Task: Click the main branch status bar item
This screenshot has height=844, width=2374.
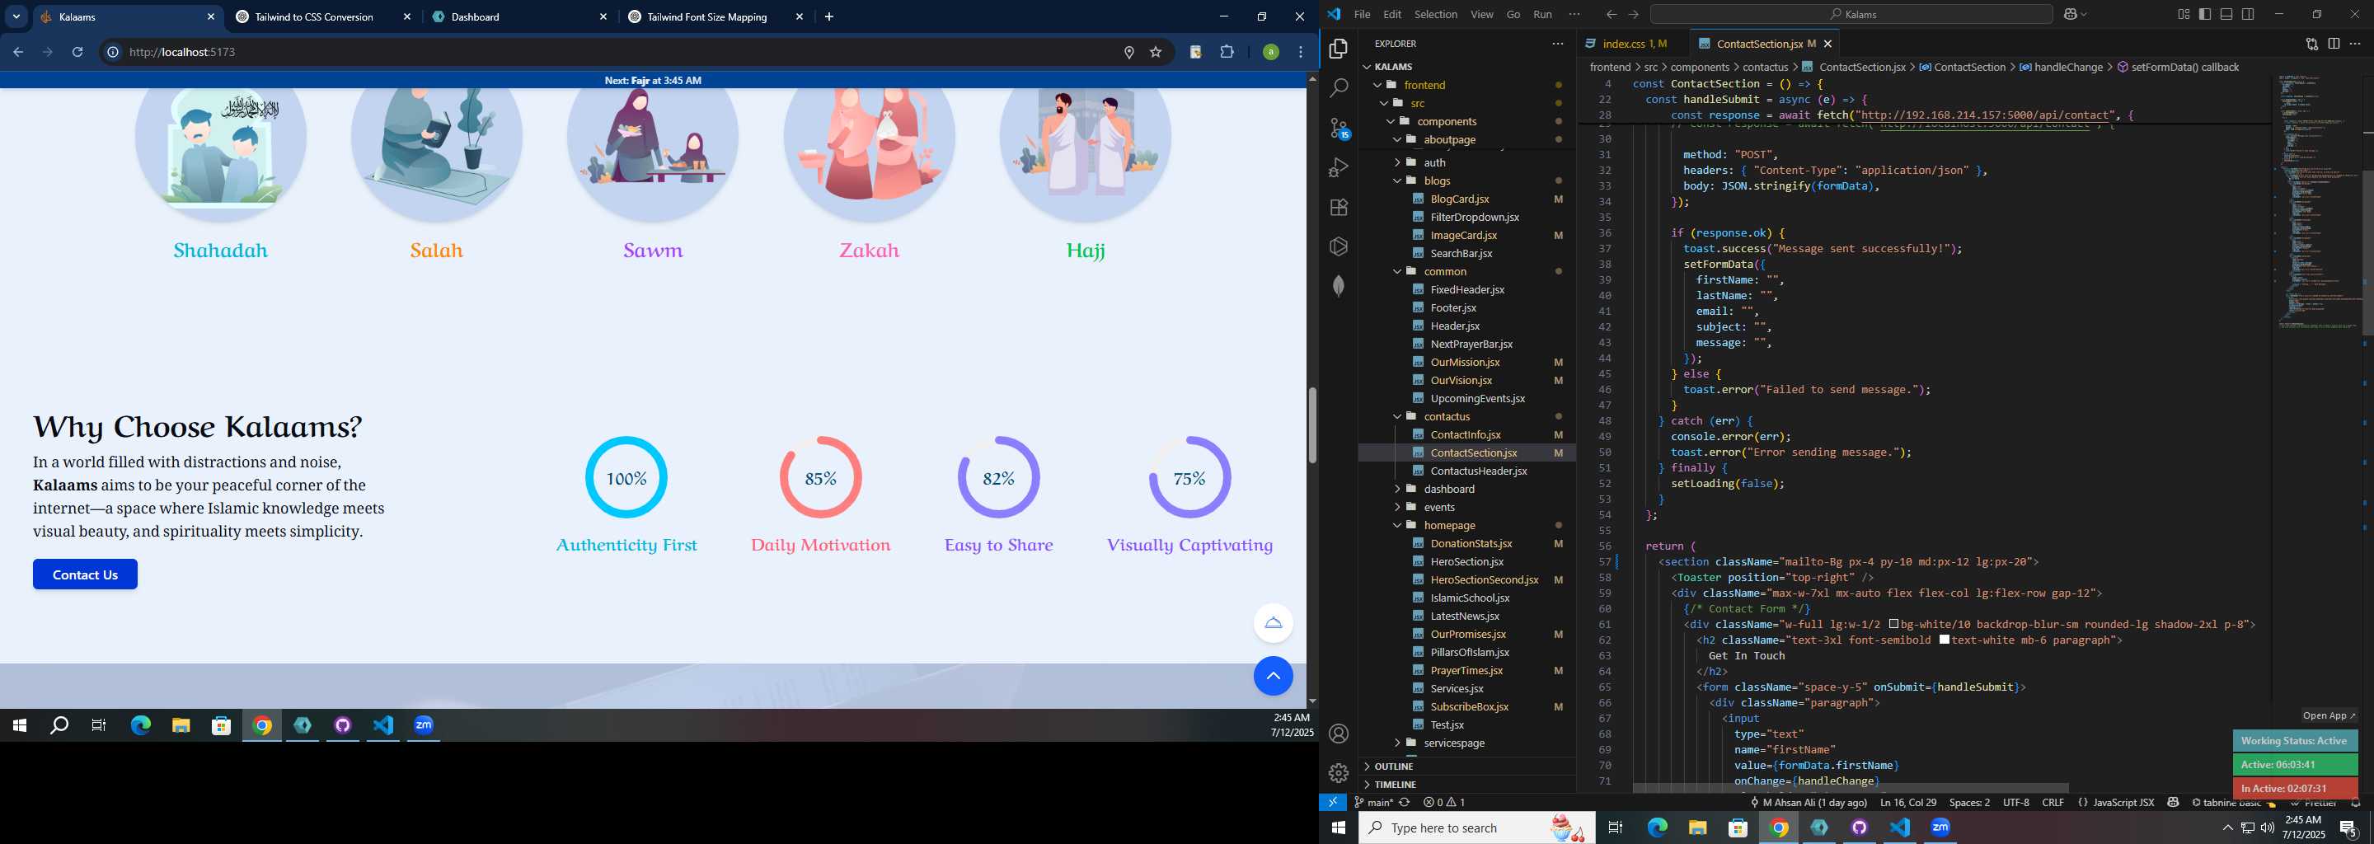Action: point(1373,803)
